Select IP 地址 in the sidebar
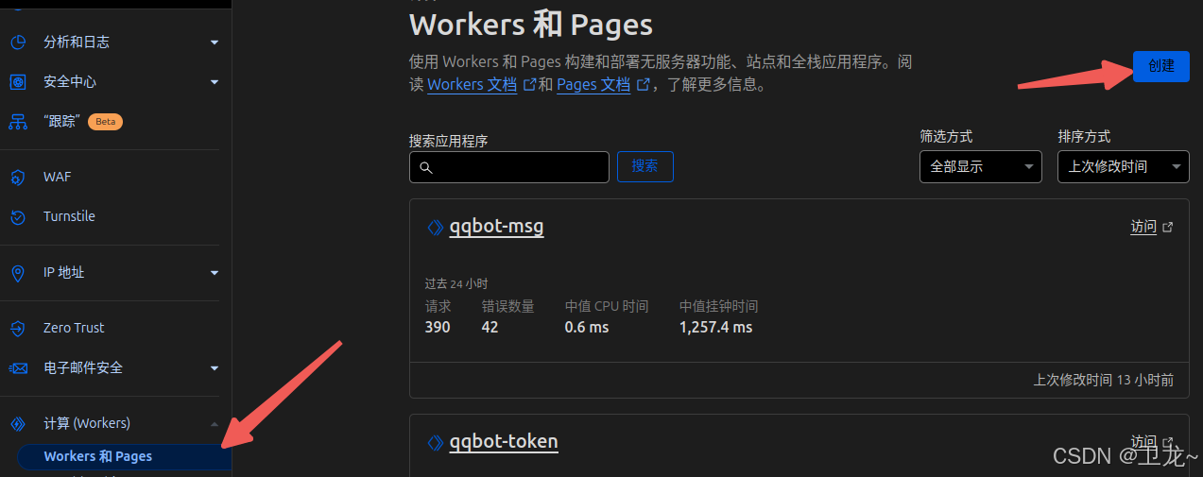The image size is (1203, 477). (x=64, y=273)
